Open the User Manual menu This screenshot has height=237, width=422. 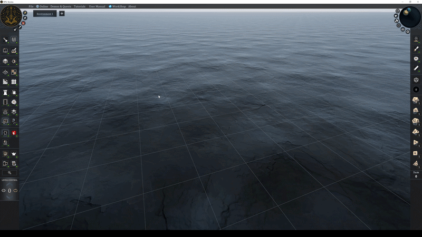[x=97, y=6]
